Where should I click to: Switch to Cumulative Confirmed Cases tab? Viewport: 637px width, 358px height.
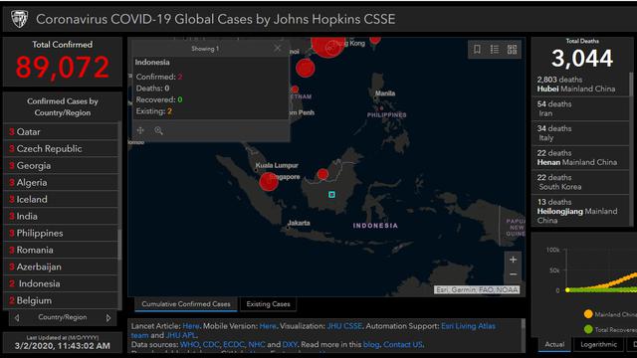click(x=186, y=304)
